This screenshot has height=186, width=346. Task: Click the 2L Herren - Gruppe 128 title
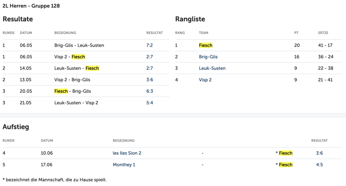[x=31, y=6]
